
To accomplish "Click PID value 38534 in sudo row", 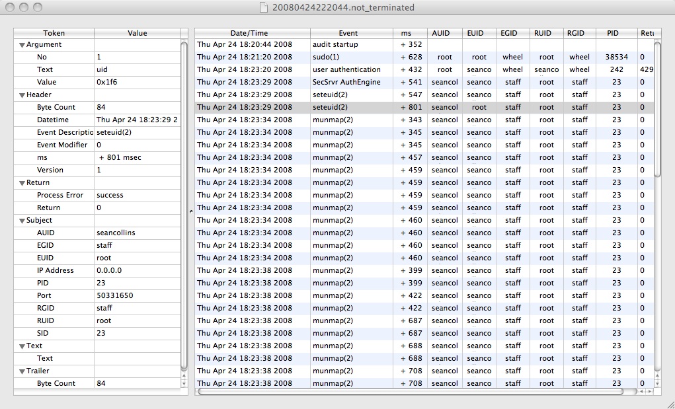I will (x=616, y=57).
